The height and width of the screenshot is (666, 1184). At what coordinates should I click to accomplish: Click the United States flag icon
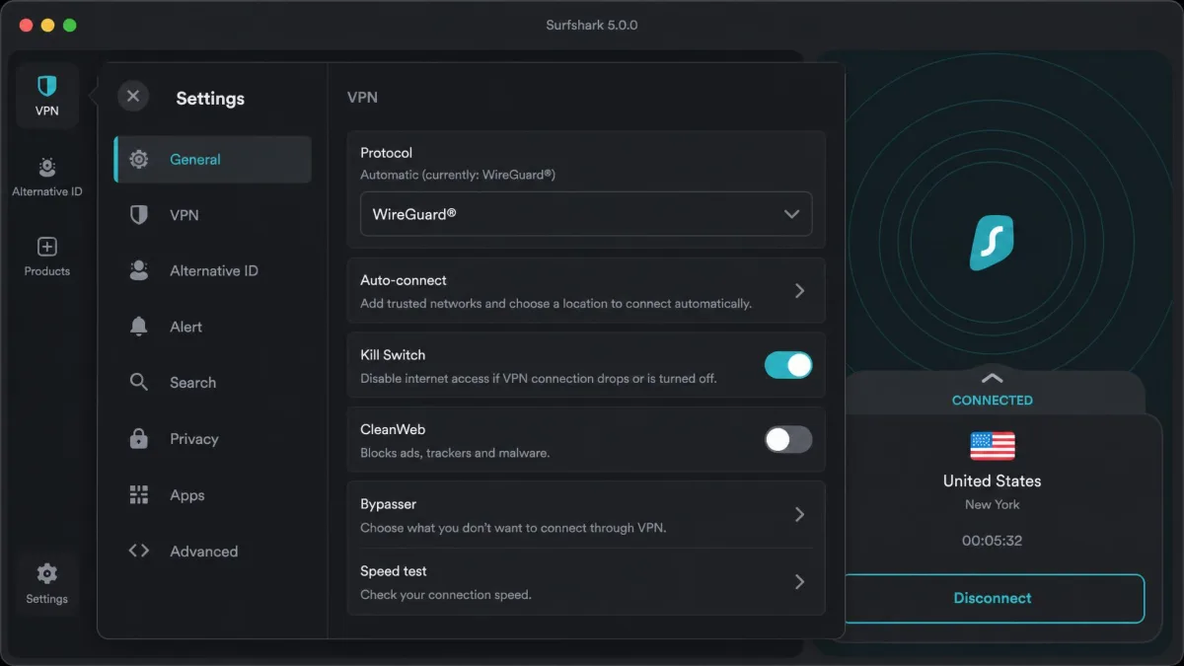pyautogui.click(x=993, y=446)
